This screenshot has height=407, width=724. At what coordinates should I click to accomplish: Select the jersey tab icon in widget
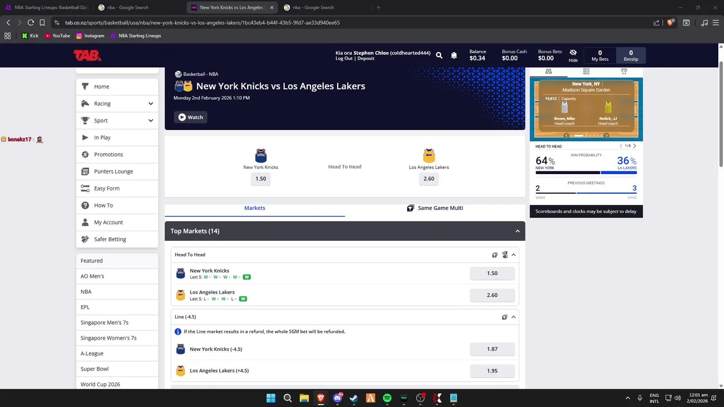(624, 72)
